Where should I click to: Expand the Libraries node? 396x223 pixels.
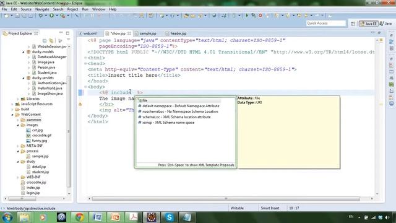coord(18,99)
